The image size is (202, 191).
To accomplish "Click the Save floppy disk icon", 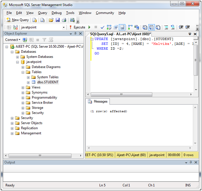I will pyautogui.click(x=58, y=20).
